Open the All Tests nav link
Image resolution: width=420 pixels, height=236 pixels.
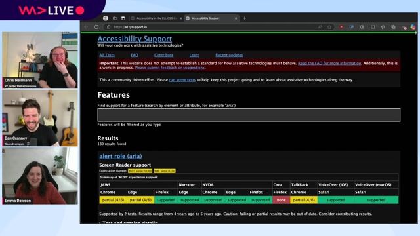[x=107, y=55]
